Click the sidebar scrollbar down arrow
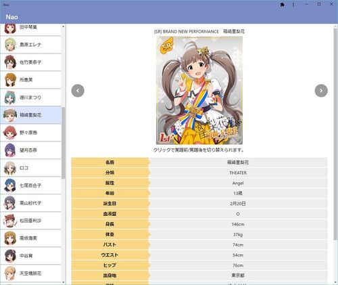The height and width of the screenshot is (285, 338). (63, 282)
